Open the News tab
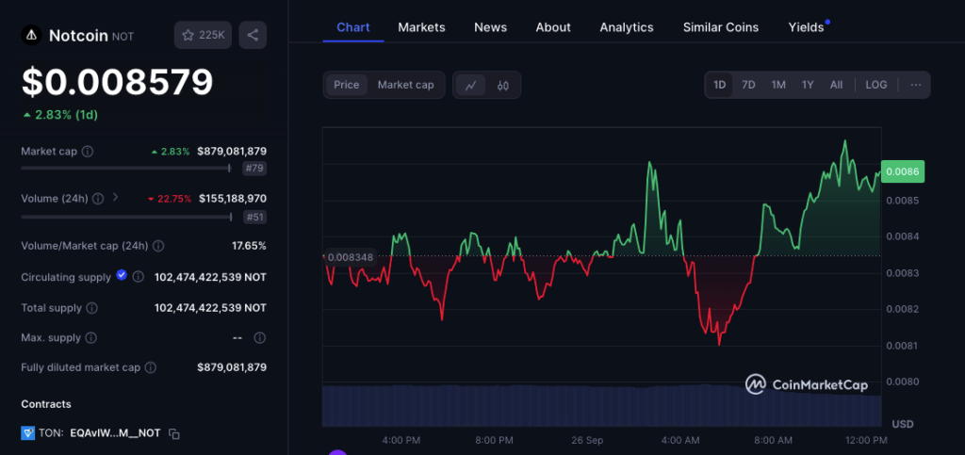This screenshot has height=455, width=965. tap(490, 27)
